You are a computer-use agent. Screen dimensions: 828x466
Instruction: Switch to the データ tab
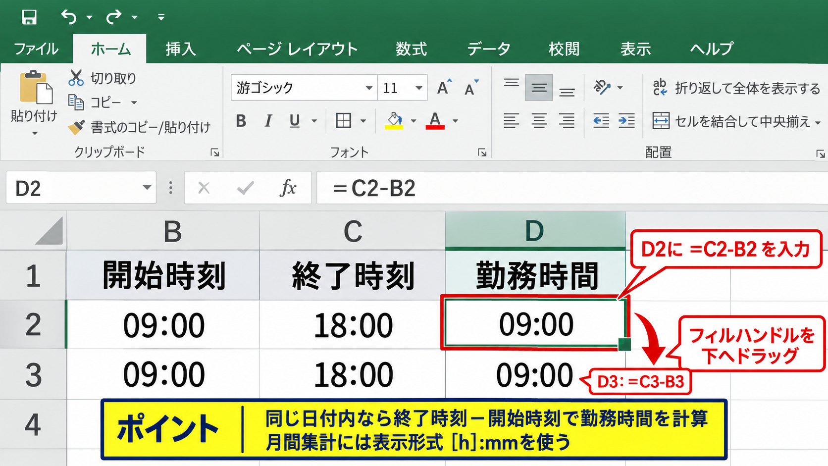489,49
